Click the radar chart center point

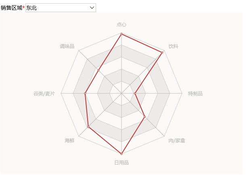pos(121,93)
